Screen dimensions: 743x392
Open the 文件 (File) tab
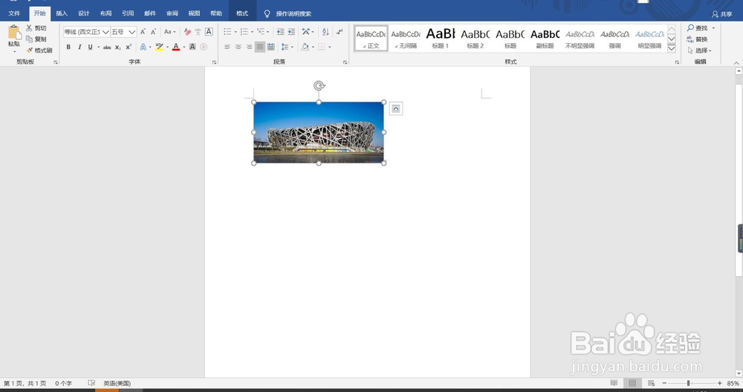(14, 13)
